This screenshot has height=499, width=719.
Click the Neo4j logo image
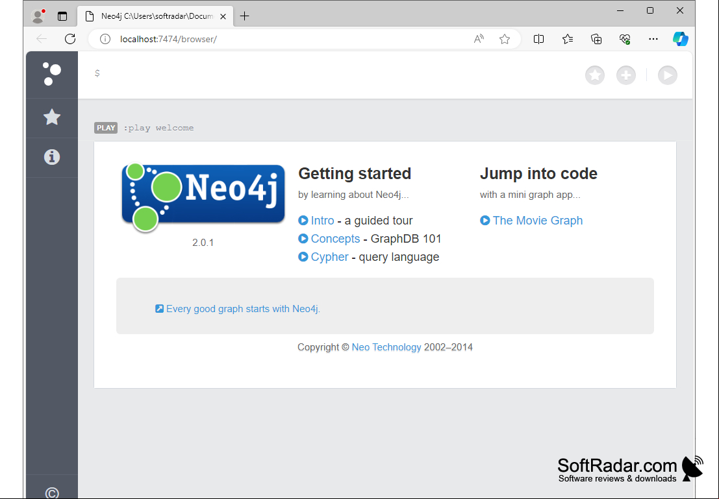pos(203,197)
